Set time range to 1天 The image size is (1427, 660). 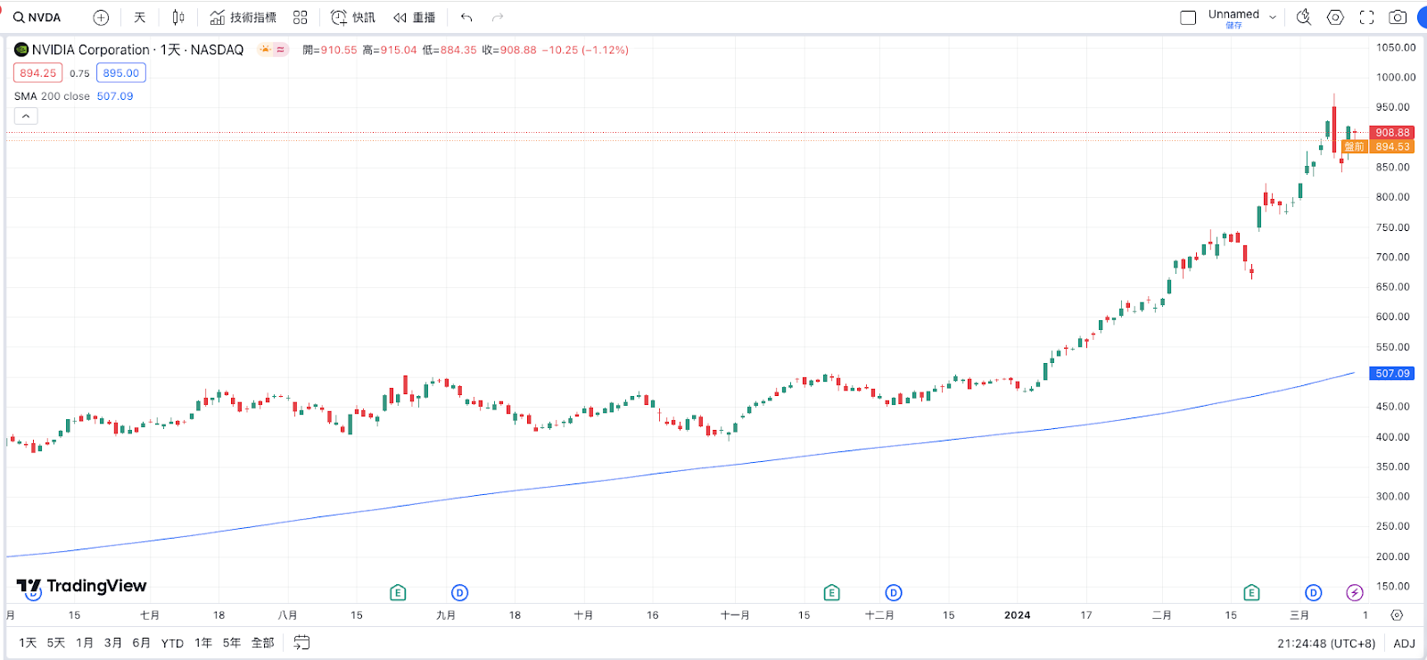pos(28,642)
